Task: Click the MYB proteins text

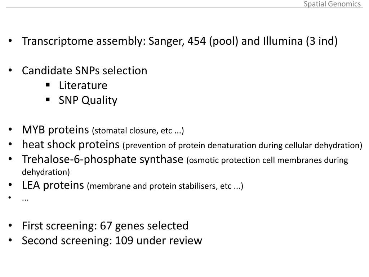Action: 55,130
